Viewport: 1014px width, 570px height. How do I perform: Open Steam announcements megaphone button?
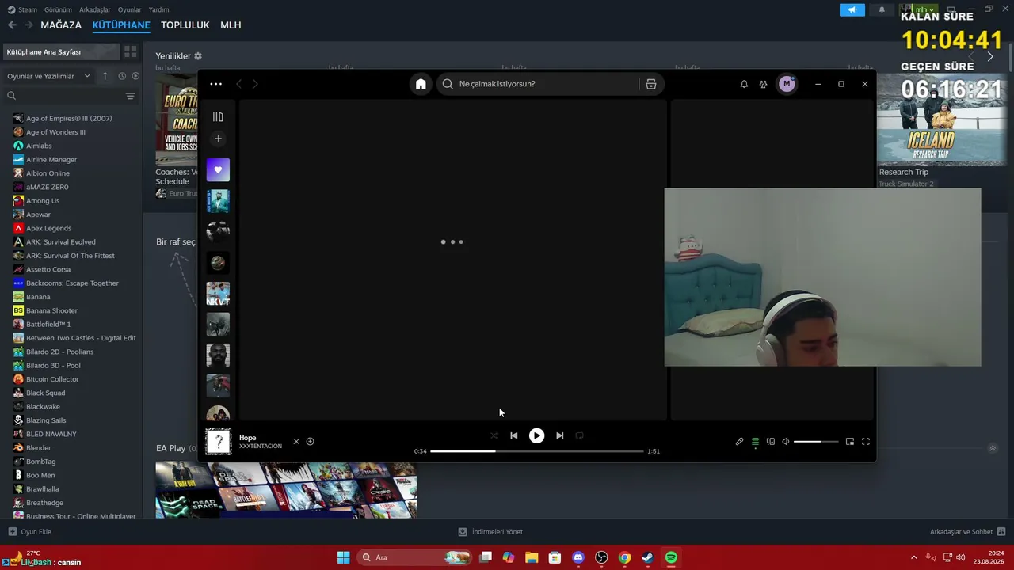coord(852,9)
